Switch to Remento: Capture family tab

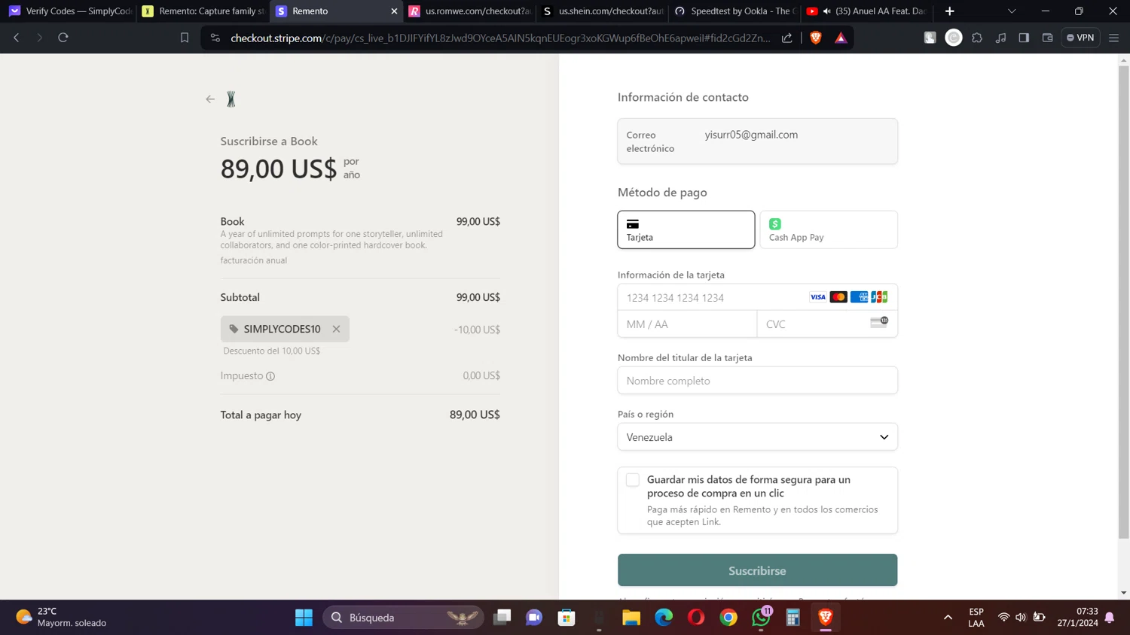tap(203, 11)
